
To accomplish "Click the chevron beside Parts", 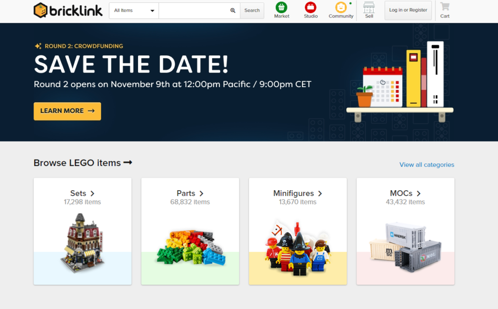I will point(201,193).
